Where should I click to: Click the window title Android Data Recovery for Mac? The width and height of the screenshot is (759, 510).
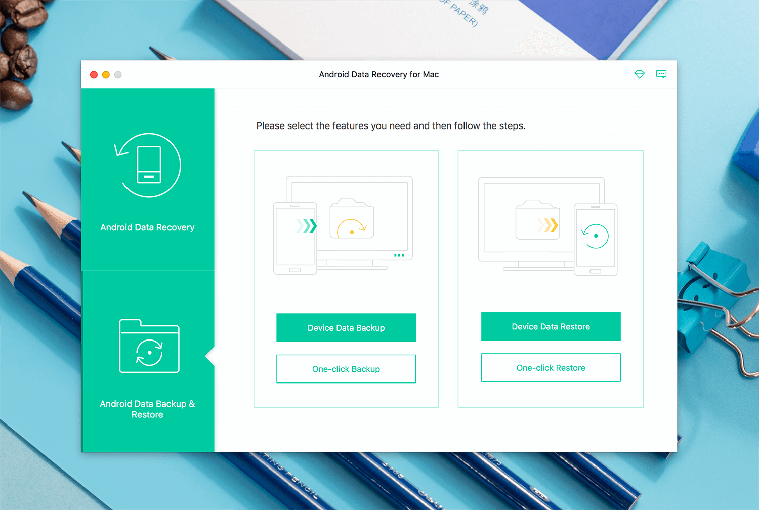click(379, 74)
